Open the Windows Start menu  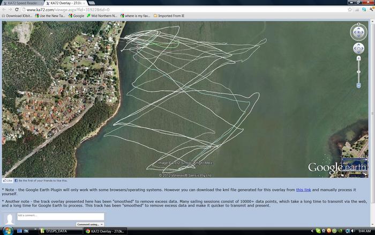point(5,231)
